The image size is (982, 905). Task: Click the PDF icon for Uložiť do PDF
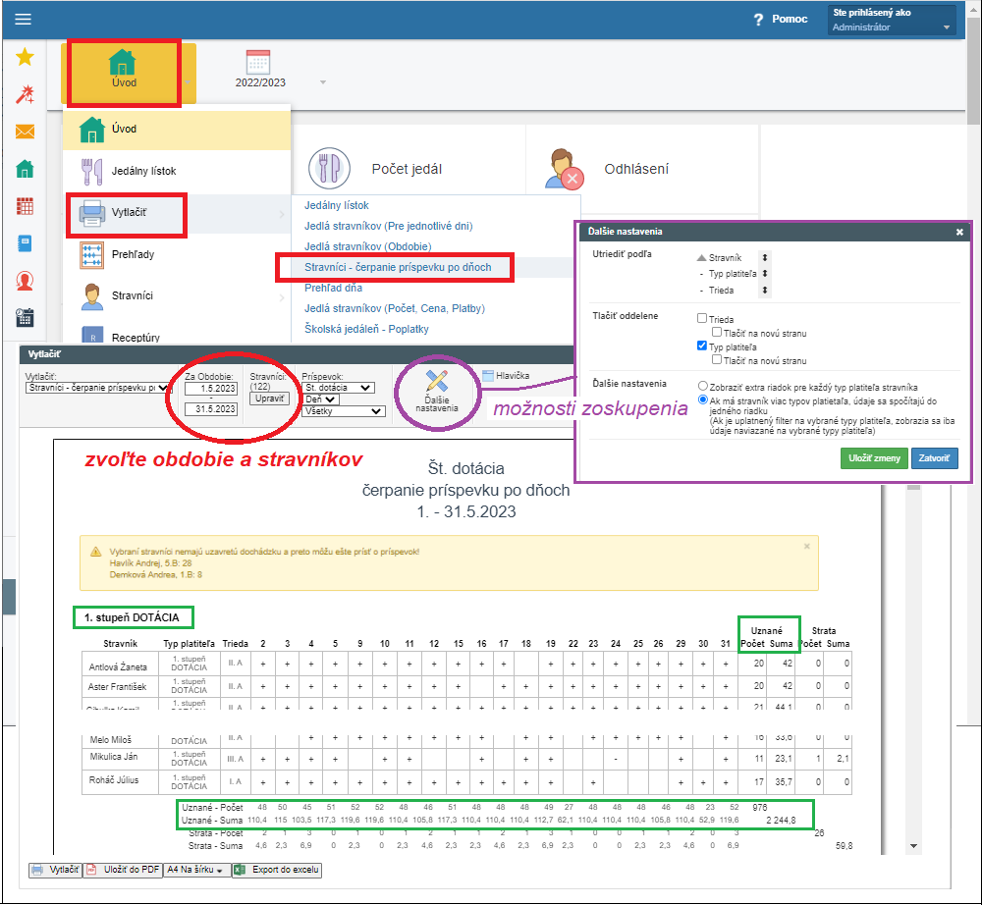click(91, 870)
